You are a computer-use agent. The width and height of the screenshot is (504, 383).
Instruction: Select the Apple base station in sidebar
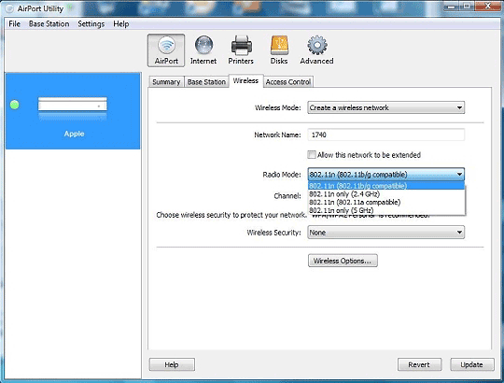73,110
